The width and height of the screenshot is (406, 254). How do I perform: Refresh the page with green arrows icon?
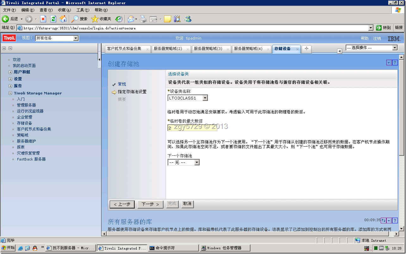click(x=53, y=19)
